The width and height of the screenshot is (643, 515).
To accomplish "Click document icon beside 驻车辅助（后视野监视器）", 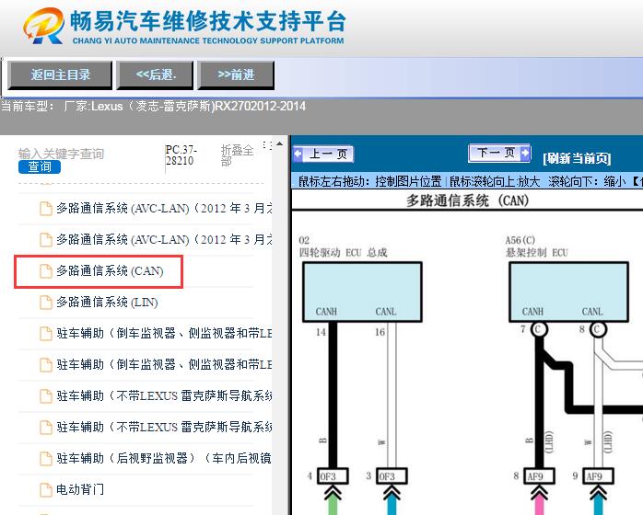I will pos(45,458).
